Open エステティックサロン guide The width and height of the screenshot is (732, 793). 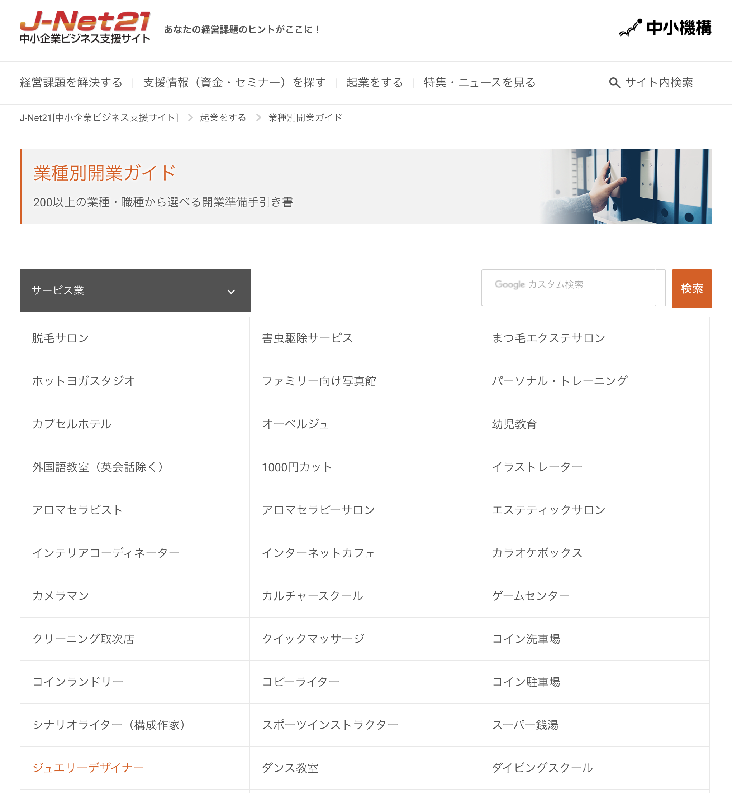point(595,510)
